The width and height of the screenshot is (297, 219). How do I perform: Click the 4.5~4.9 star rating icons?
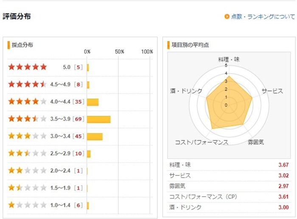[27, 84]
